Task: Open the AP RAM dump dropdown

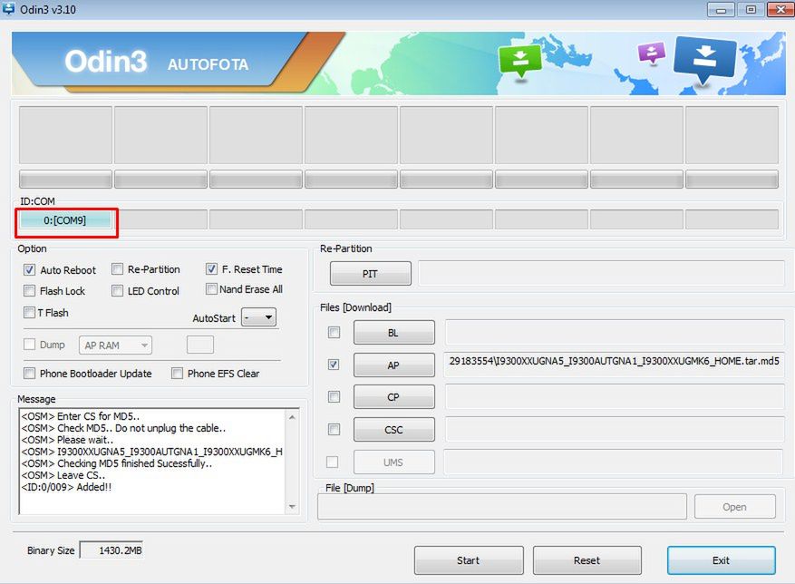Action: coord(115,346)
